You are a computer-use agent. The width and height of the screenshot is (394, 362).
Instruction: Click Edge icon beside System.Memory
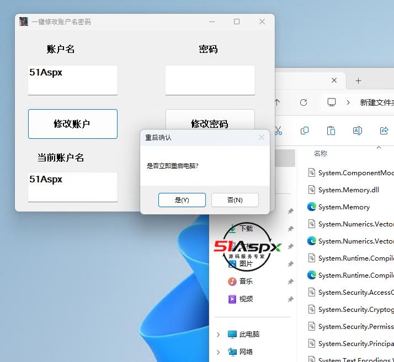(312, 207)
